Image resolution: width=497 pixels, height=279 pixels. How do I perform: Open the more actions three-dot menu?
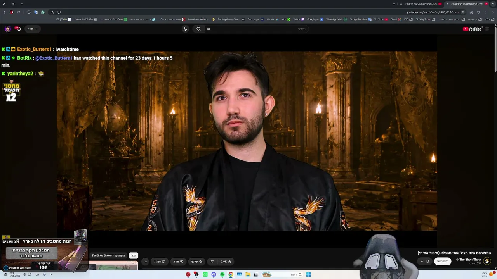[x=145, y=262]
